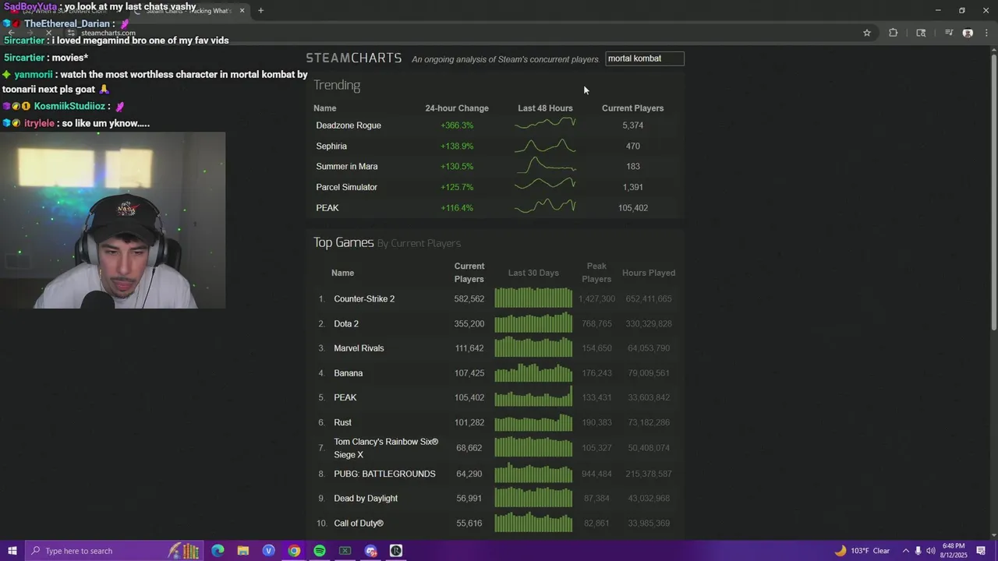Go to the STEAMCHARTS home logo
This screenshot has width=998, height=561.
click(353, 58)
